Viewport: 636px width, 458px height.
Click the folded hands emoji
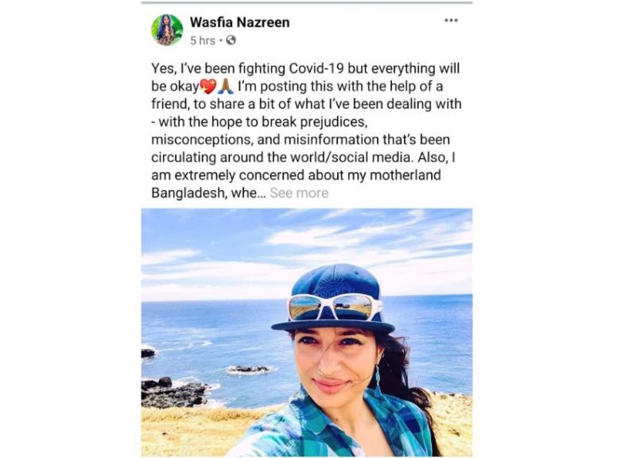pyautogui.click(x=226, y=86)
